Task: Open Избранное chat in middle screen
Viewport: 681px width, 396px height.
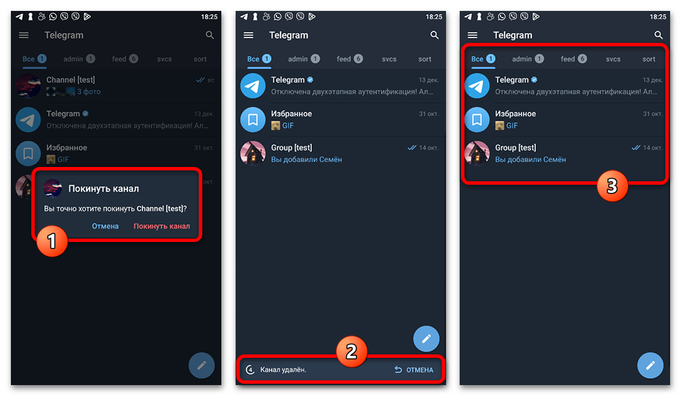Action: click(340, 119)
